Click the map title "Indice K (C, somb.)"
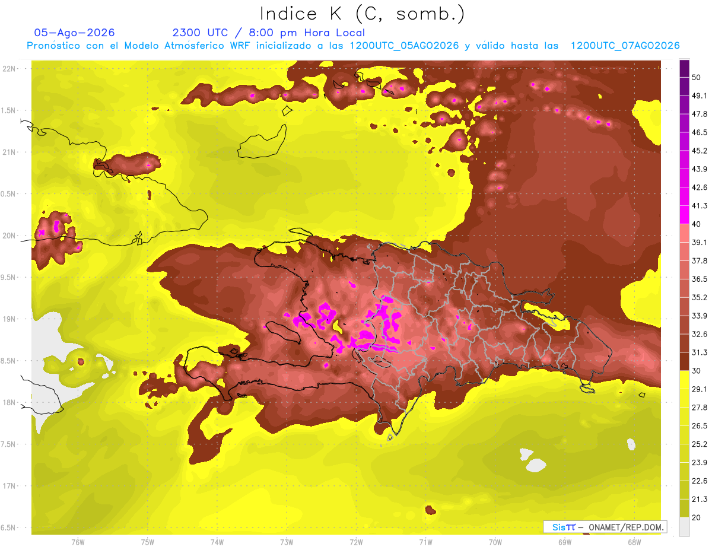Viewport: 712px width, 550px height. (362, 14)
